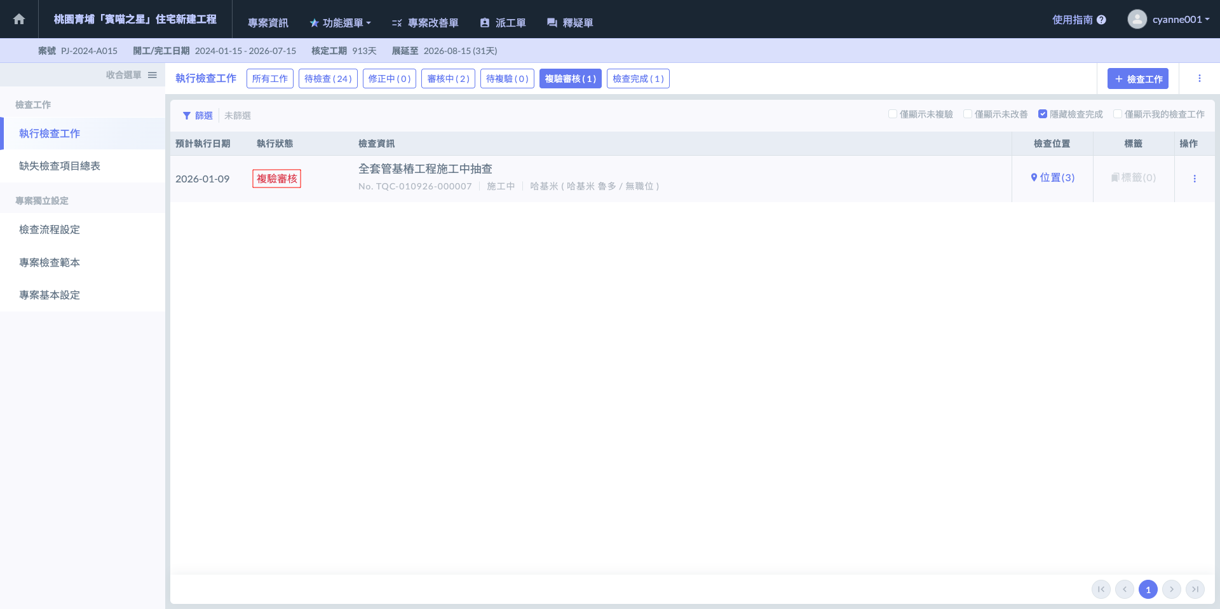Click the 收合選單 hamburger icon

point(152,75)
